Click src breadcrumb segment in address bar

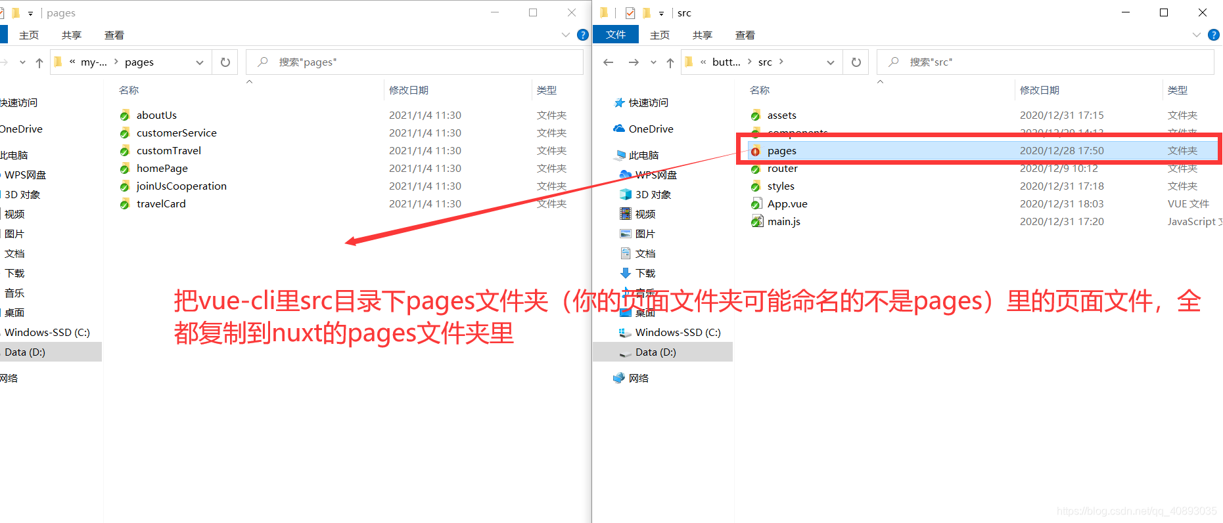(x=765, y=62)
